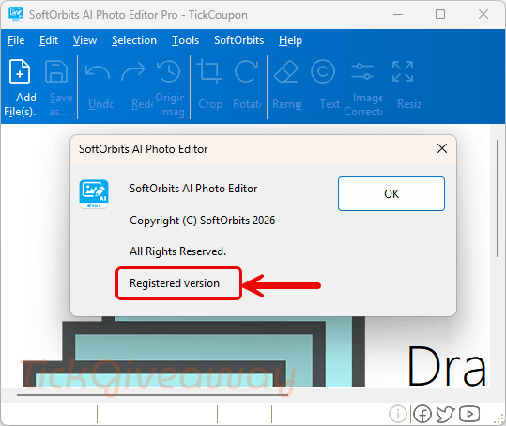Open the File menu
Viewport: 506px width, 426px height.
pyautogui.click(x=16, y=40)
